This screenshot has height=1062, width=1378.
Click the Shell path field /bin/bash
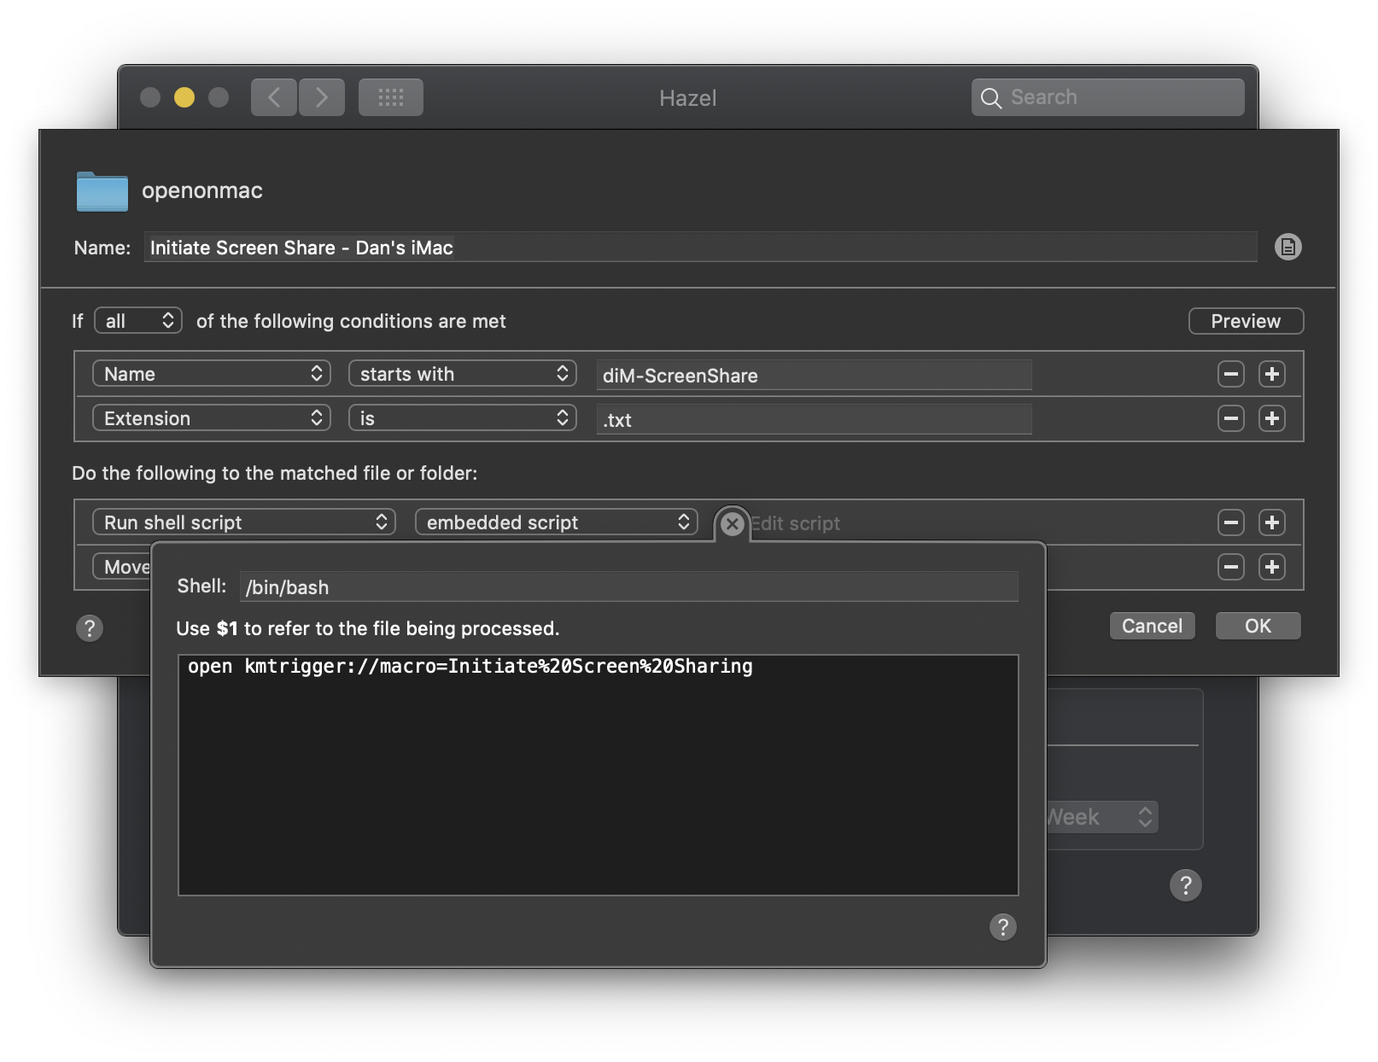(629, 586)
